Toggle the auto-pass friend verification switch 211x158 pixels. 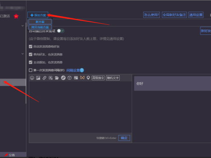(61, 31)
